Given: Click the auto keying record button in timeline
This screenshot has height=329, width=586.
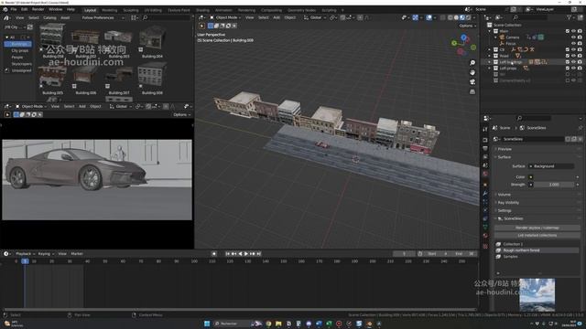Looking at the screenshot, I should (213, 254).
